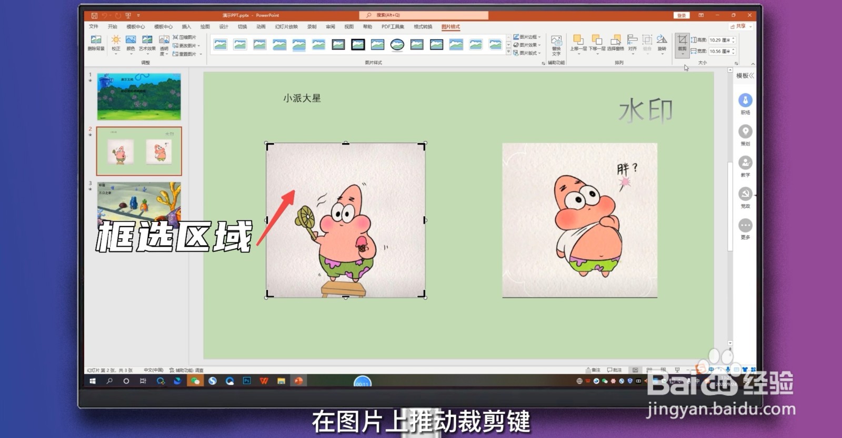Expand the picture styles gallery more arrow
The image size is (842, 438).
508,52
